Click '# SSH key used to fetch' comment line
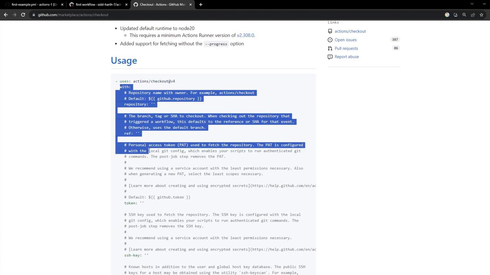 click(212, 215)
